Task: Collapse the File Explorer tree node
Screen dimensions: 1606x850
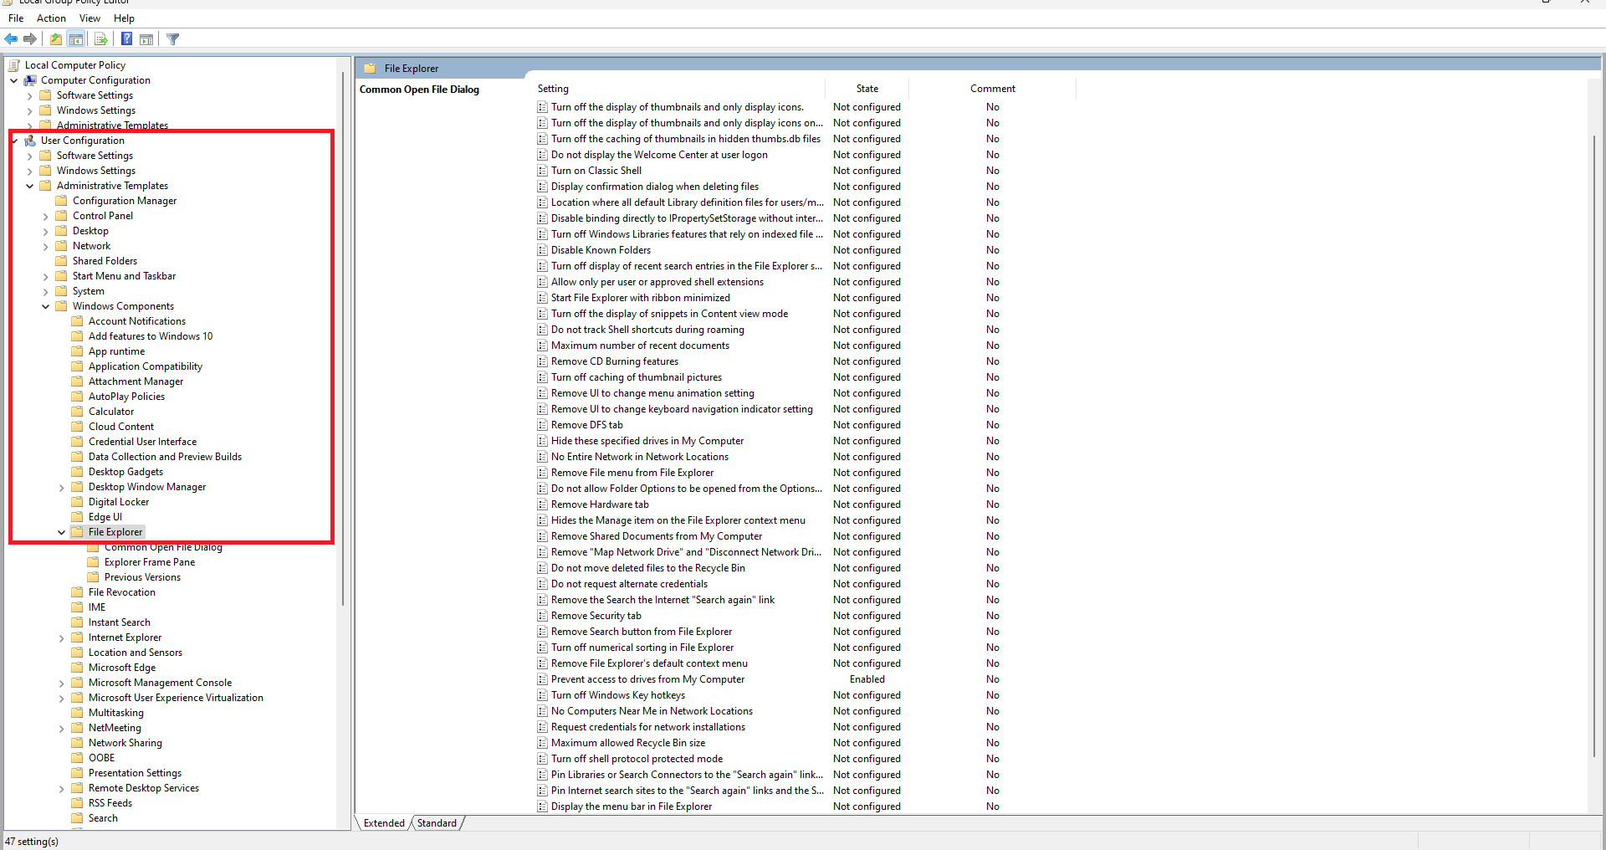Action: pyautogui.click(x=62, y=532)
